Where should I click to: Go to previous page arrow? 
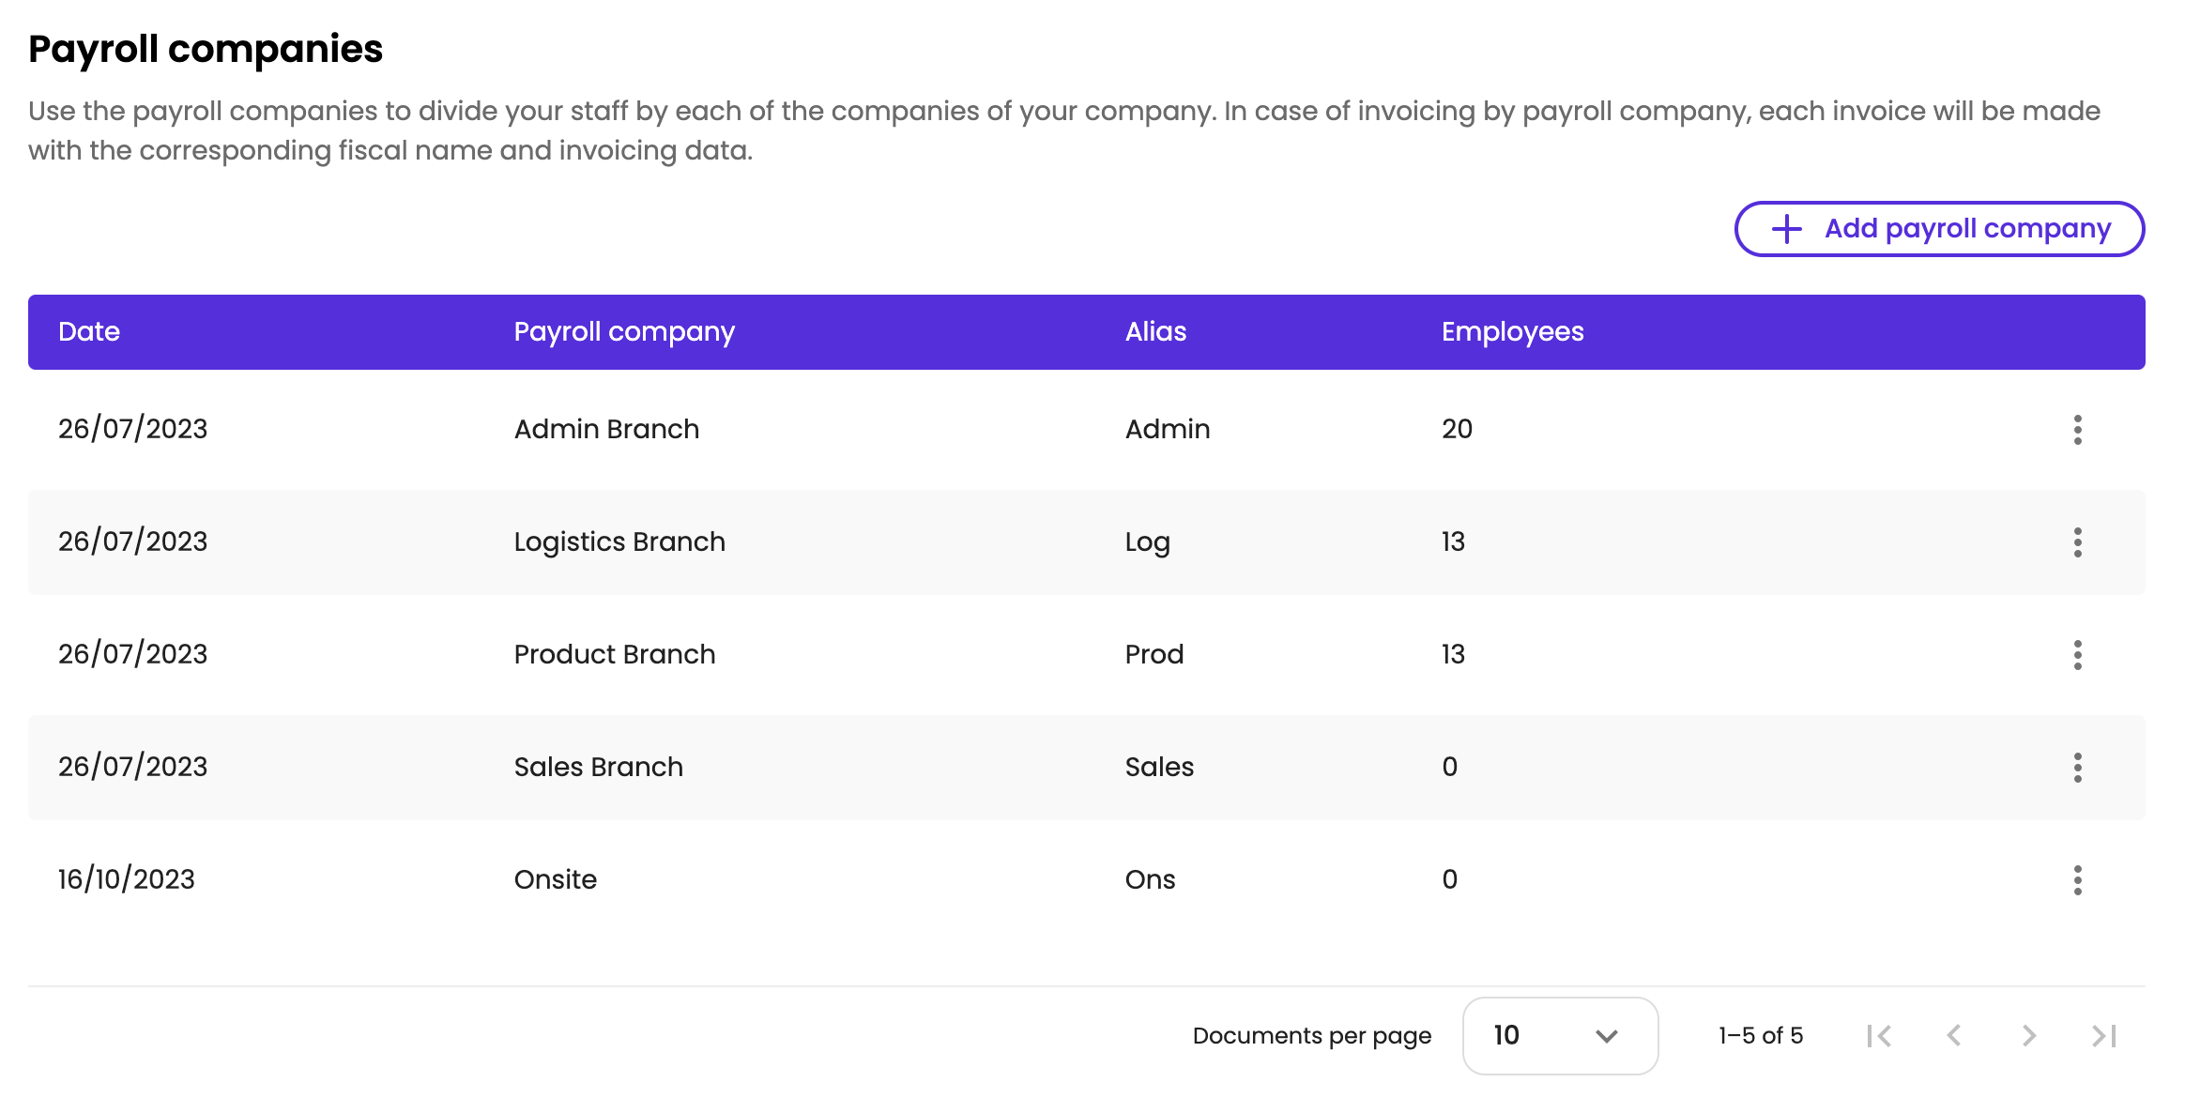1954,1036
